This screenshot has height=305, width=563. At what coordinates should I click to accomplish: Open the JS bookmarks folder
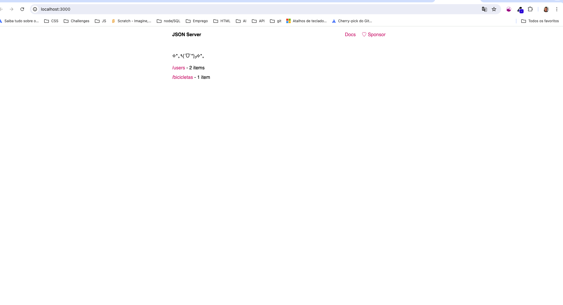pos(100,21)
